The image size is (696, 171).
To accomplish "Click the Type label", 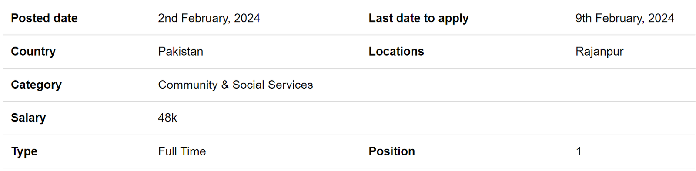I will click(x=24, y=151).
